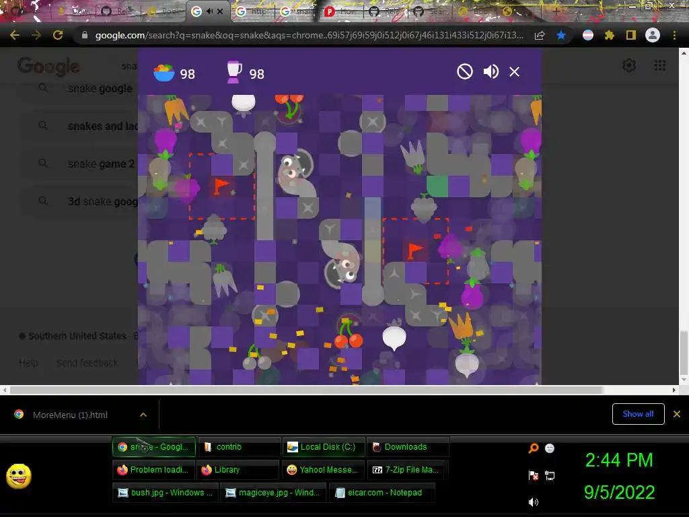
Task: Click the 9/5/2022 date in tray
Action: click(x=619, y=492)
